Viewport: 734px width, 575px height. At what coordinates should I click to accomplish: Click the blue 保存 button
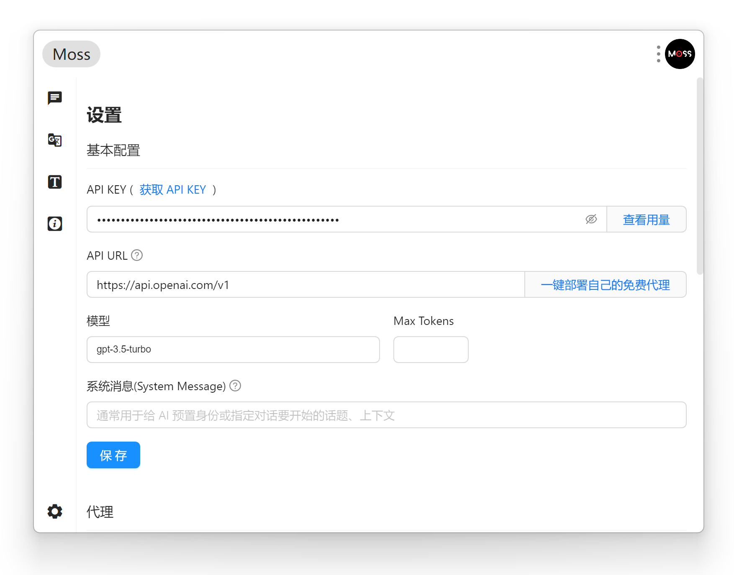(113, 455)
